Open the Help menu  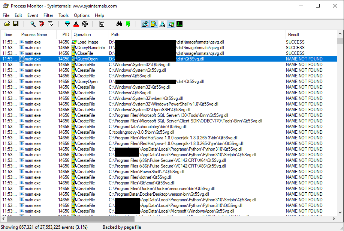[x=99, y=15]
